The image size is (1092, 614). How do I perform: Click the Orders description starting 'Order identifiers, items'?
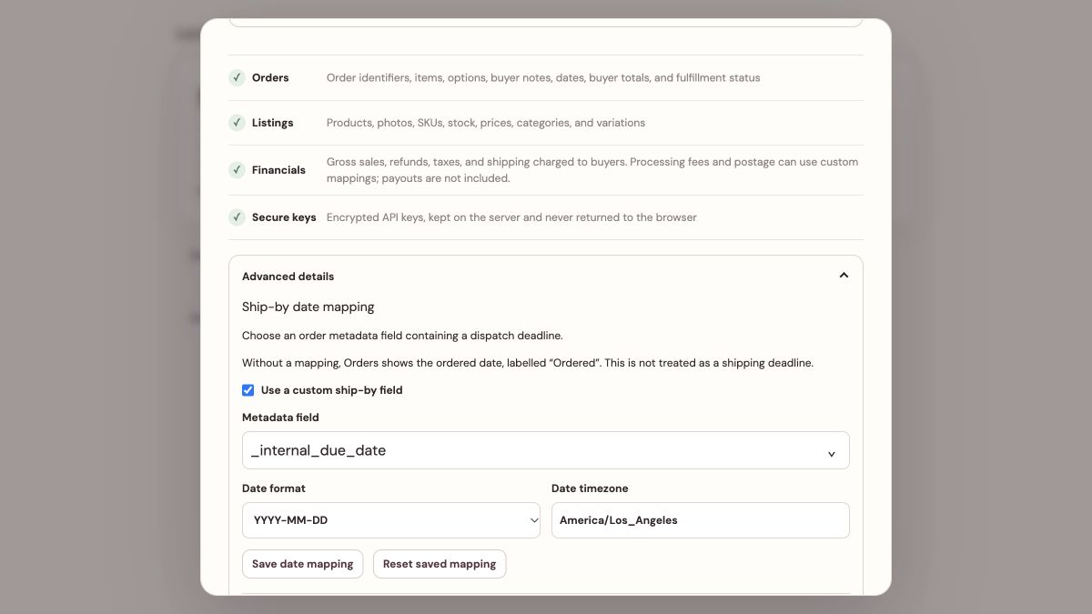[x=543, y=77]
